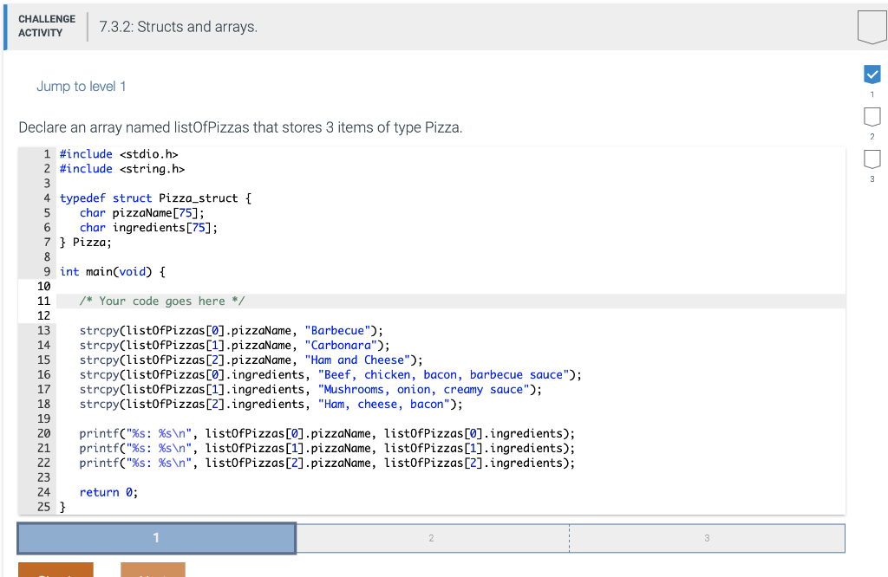Screen dimensions: 888x577
Task: Click the 'return 0;' code line
Action: 108,492
